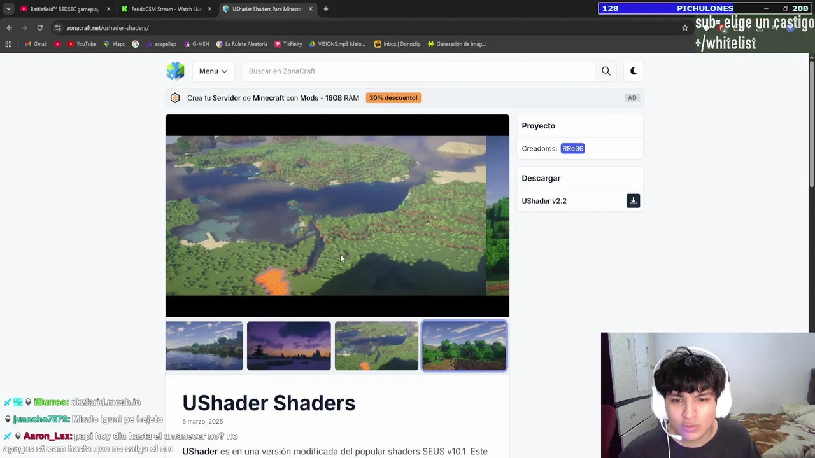Open the Menu dropdown
This screenshot has height=458, width=815.
pyautogui.click(x=213, y=71)
